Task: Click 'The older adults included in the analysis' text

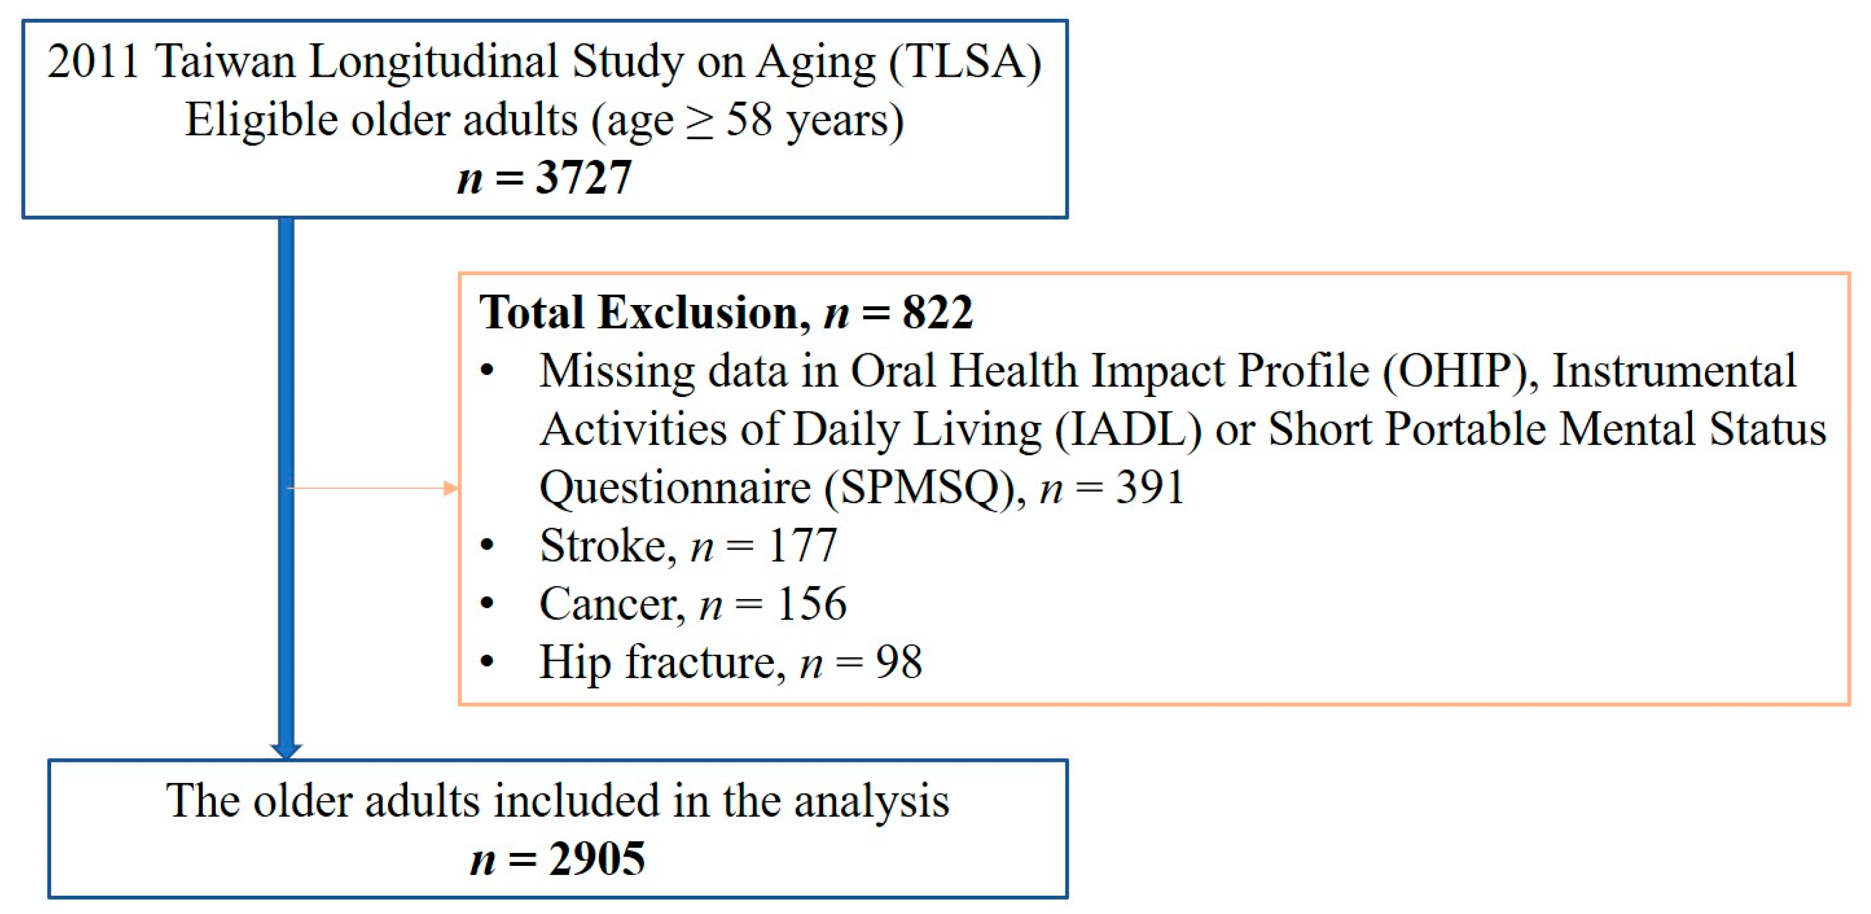Action: [558, 801]
